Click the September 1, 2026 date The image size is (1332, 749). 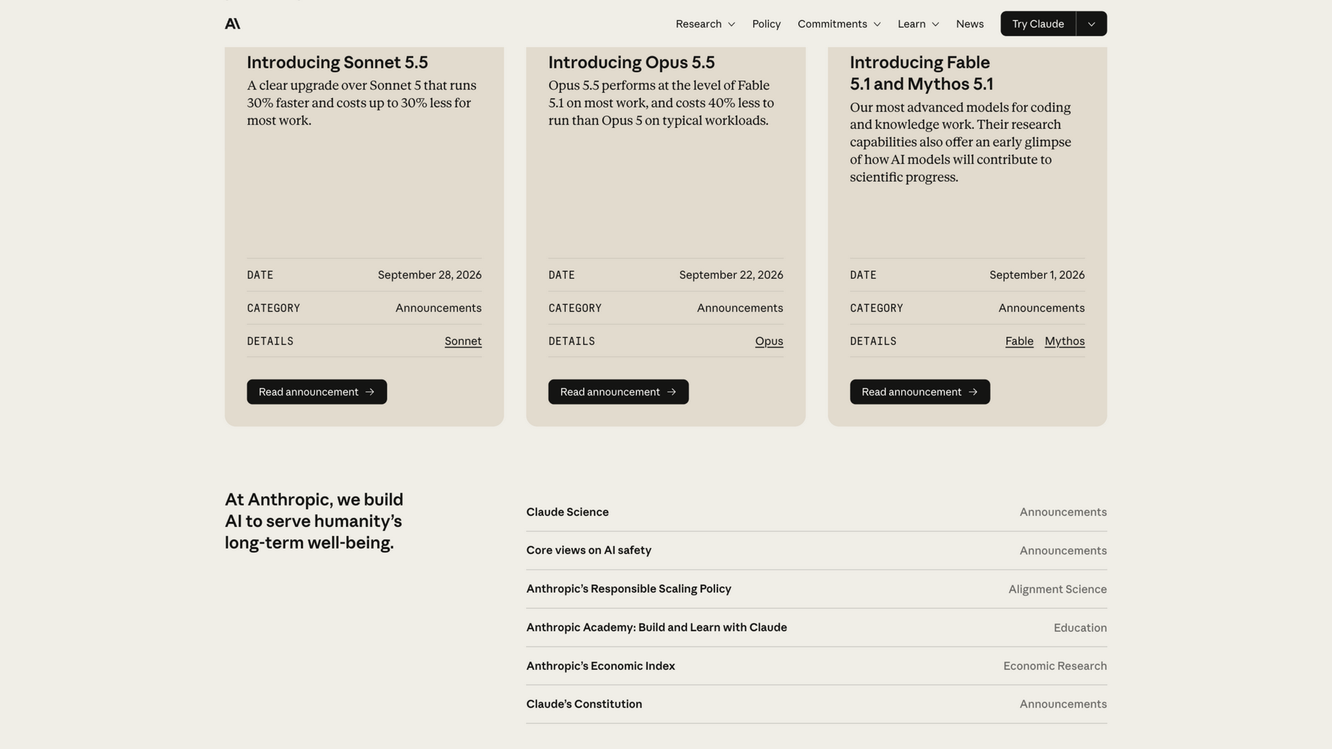pos(1036,275)
